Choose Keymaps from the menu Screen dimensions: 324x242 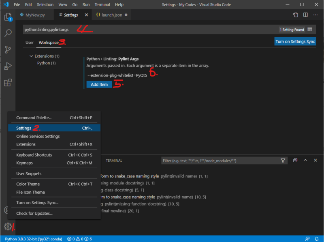tap(54, 163)
